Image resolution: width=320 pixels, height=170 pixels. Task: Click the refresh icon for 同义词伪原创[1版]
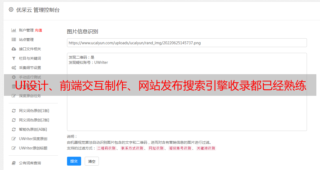[x=14, y=111]
